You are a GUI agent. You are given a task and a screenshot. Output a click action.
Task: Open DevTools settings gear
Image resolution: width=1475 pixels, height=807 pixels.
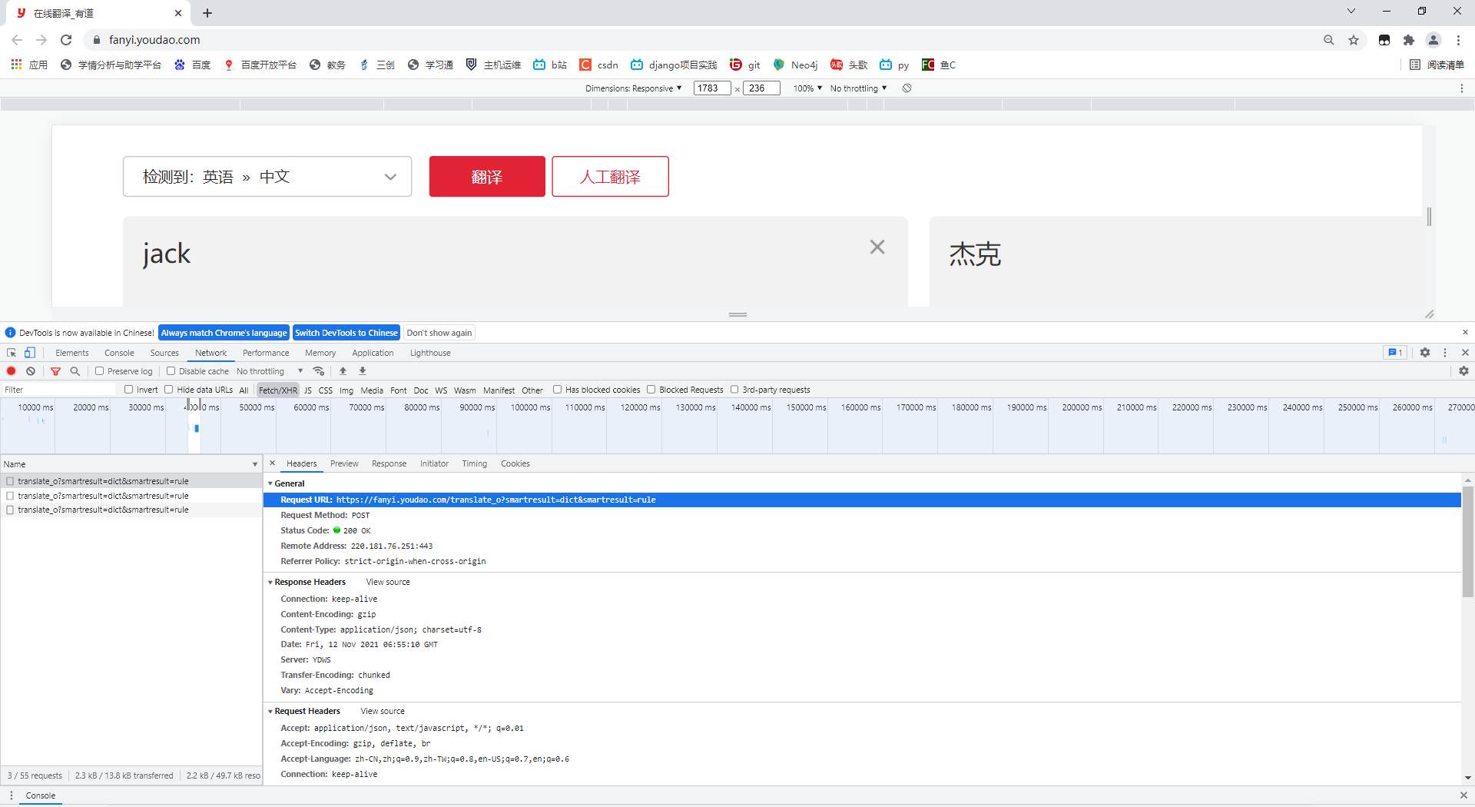coord(1426,352)
